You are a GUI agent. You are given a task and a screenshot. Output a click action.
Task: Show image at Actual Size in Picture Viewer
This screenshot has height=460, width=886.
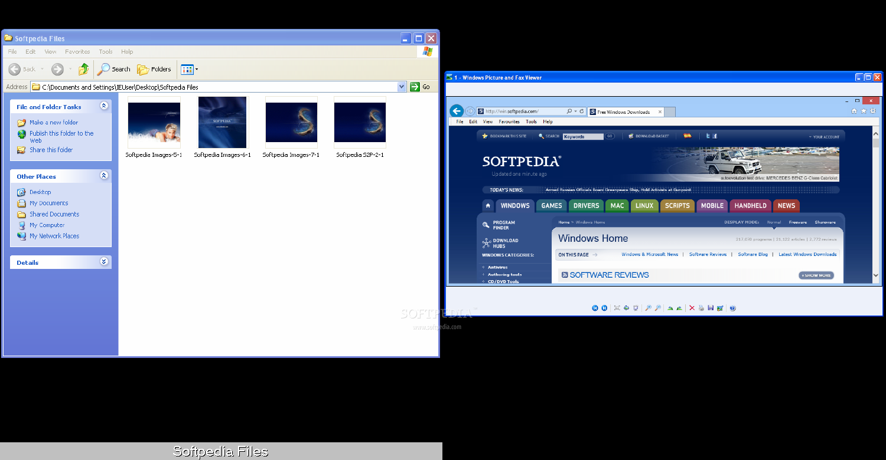tap(626, 308)
